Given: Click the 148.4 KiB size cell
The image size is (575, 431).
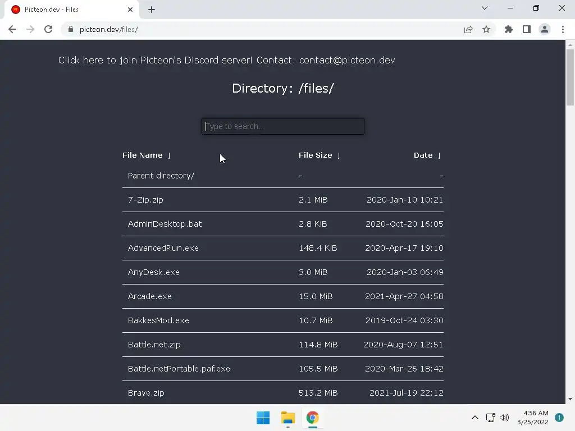Looking at the screenshot, I should [x=318, y=248].
